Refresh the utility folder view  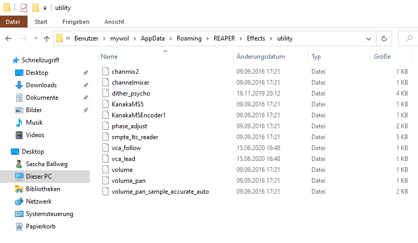coord(384,38)
